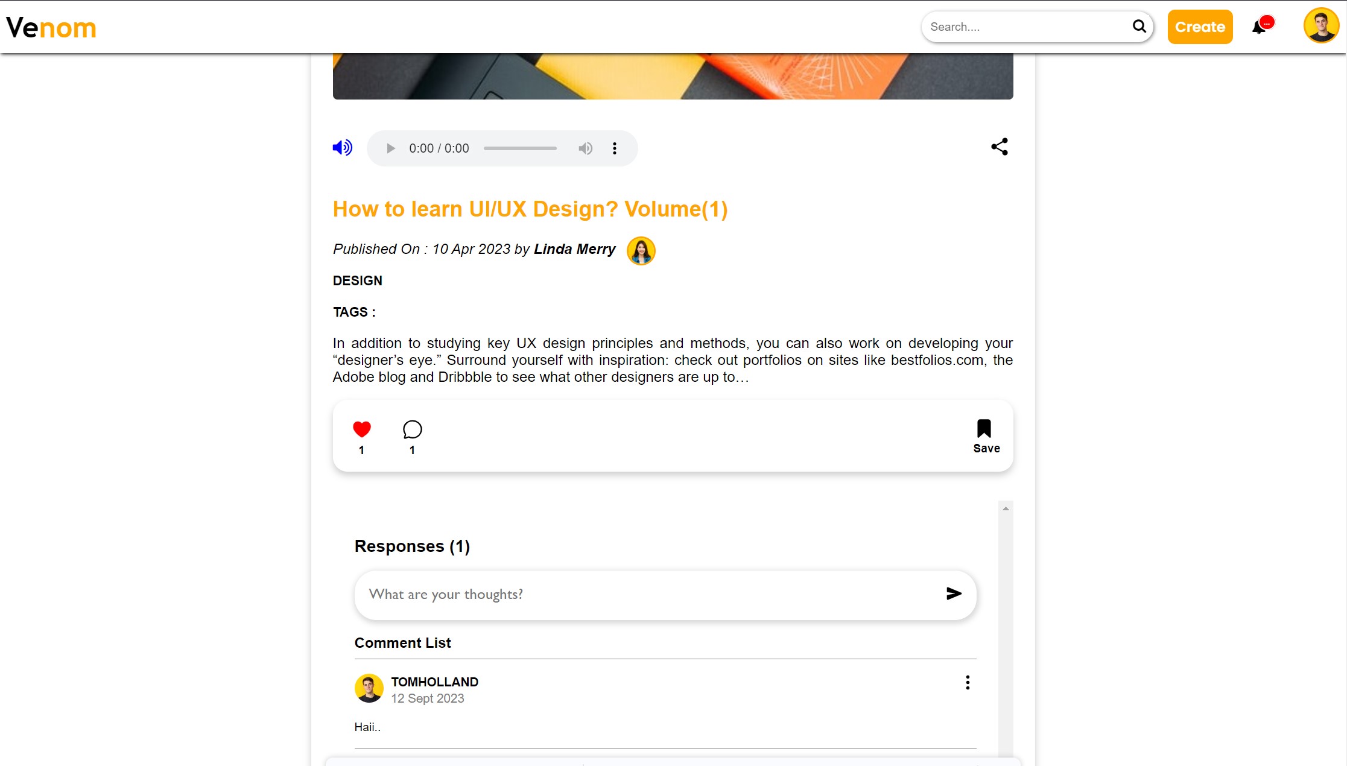This screenshot has height=766, width=1347.
Task: Open audio player more options menu
Action: [614, 148]
